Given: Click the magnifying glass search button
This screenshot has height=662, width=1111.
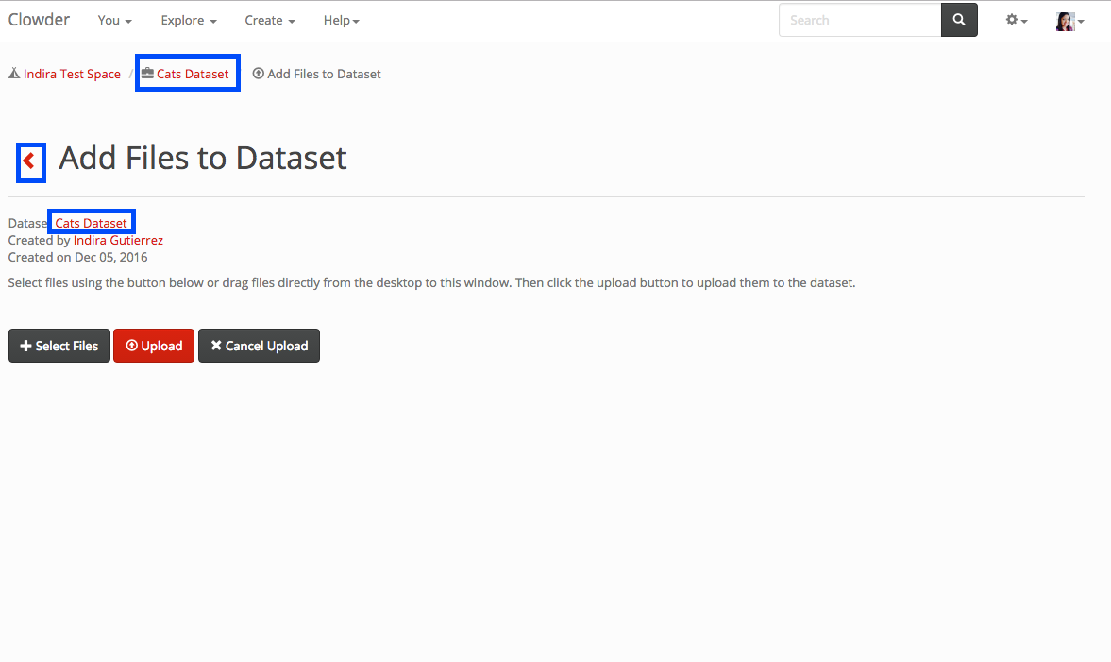Looking at the screenshot, I should click(x=959, y=20).
